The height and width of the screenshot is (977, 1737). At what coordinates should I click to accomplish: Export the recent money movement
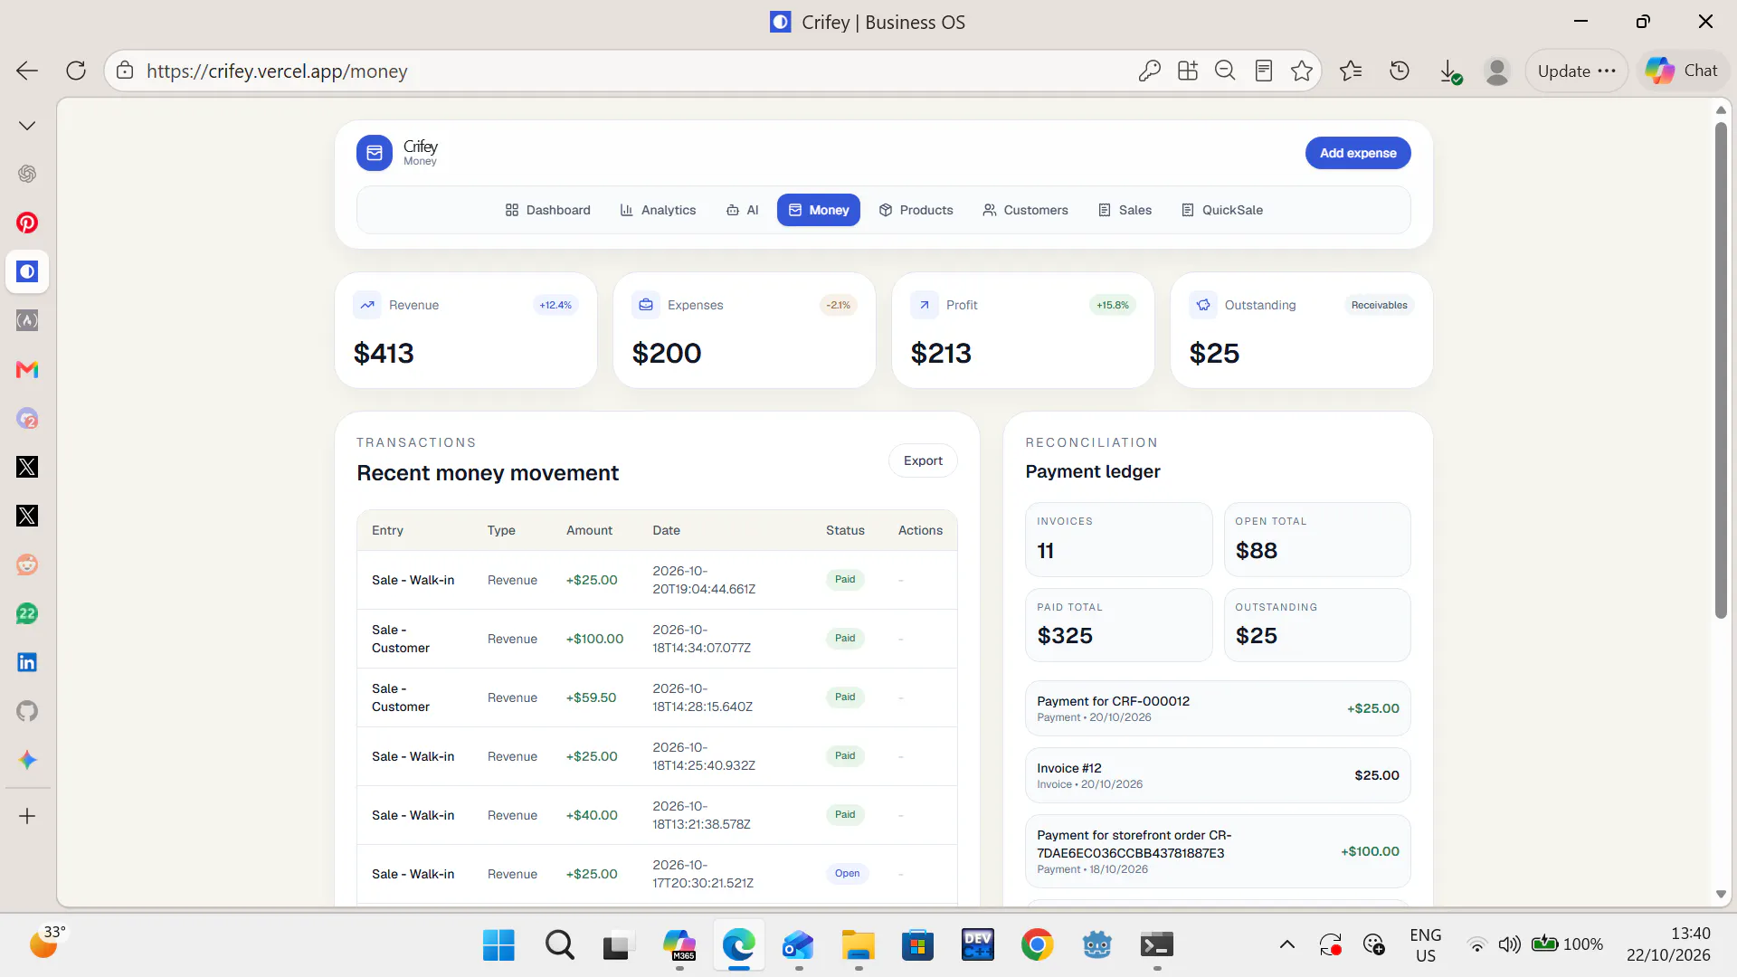pyautogui.click(x=923, y=460)
